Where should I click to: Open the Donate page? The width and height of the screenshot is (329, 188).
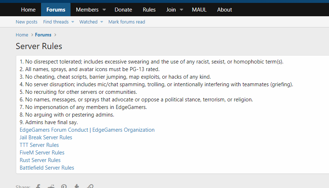[123, 10]
